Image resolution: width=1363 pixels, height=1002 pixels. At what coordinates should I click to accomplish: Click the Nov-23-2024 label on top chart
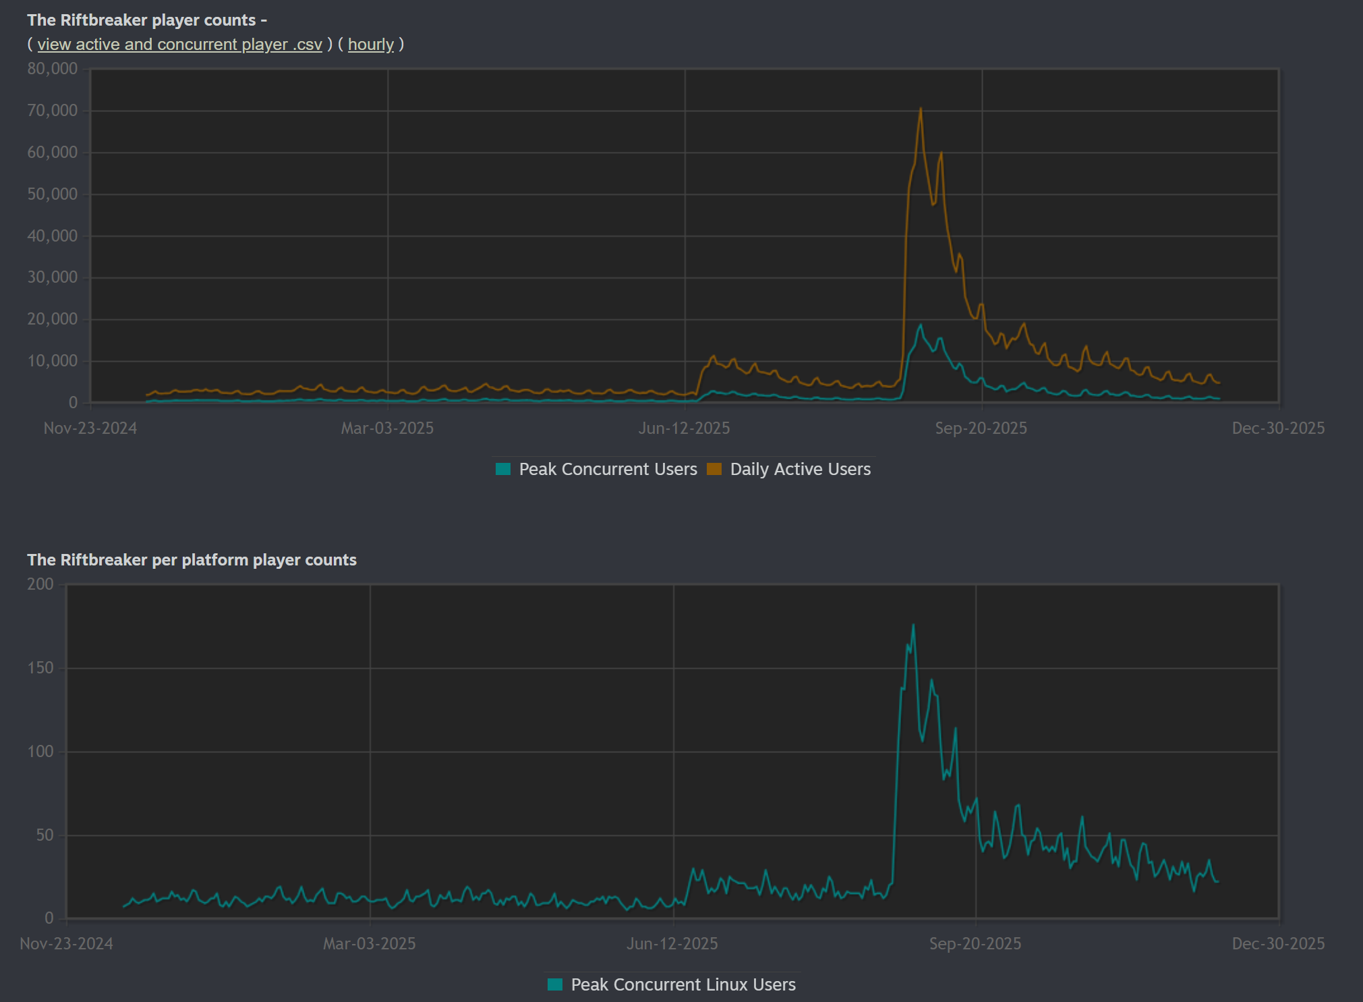click(x=90, y=428)
